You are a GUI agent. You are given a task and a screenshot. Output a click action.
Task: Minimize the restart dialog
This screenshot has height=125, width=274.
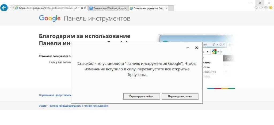(x=188, y=48)
